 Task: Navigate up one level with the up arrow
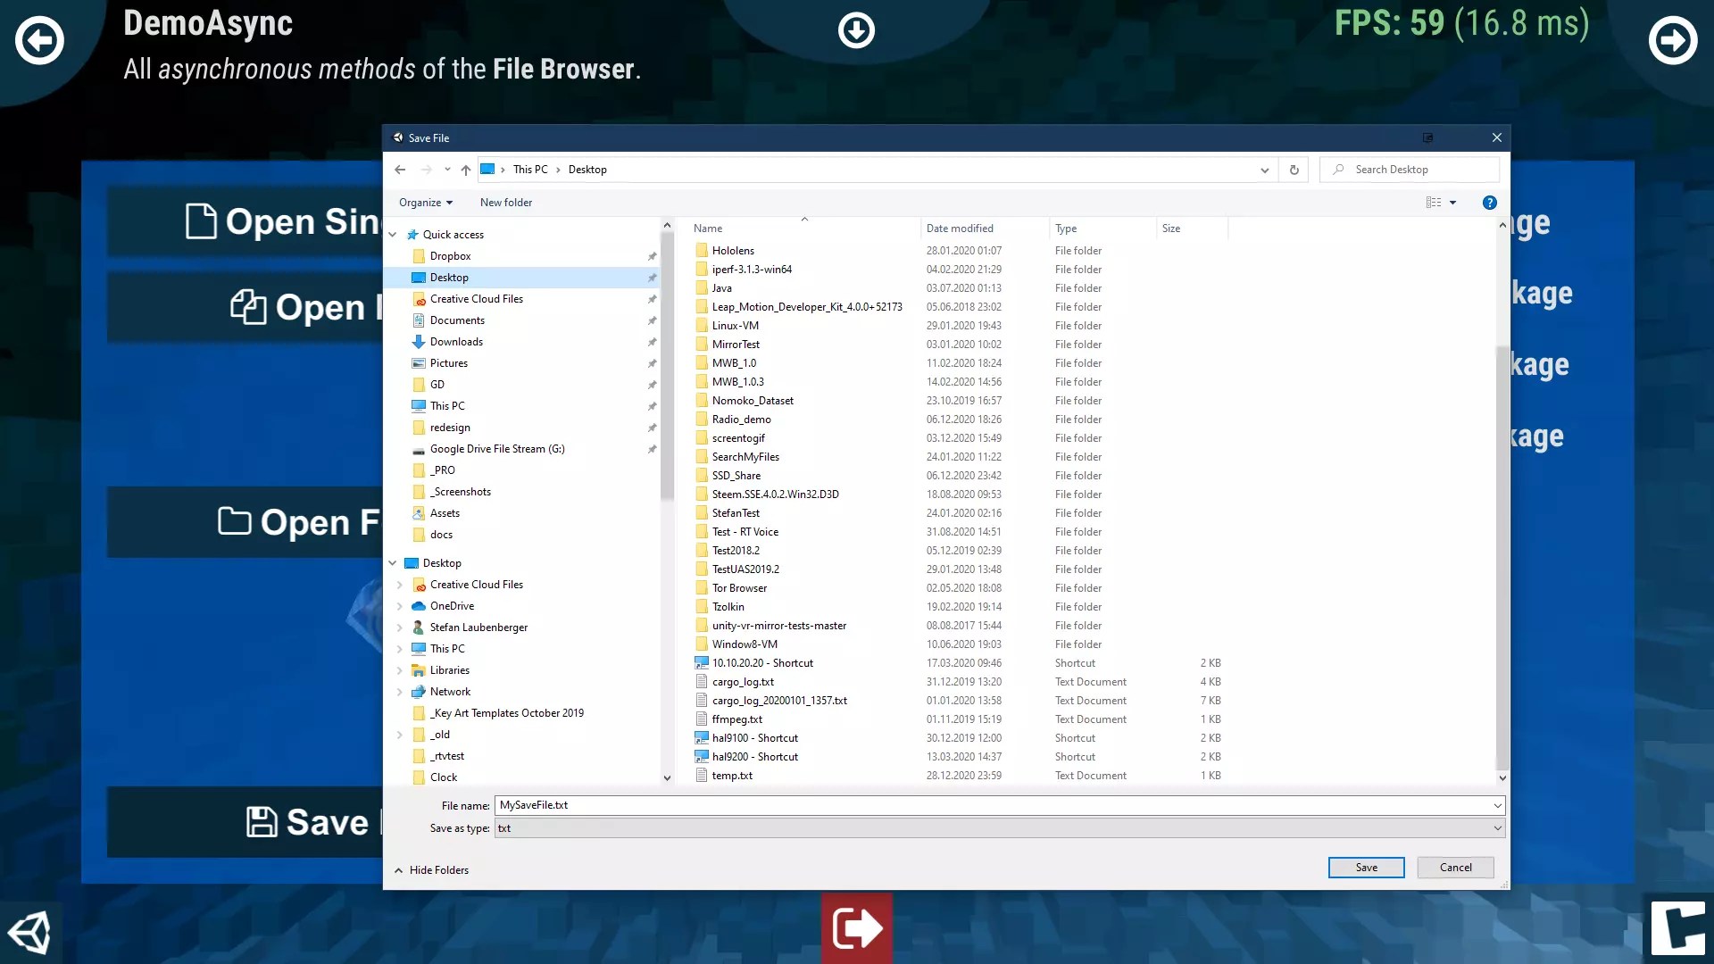tap(465, 170)
